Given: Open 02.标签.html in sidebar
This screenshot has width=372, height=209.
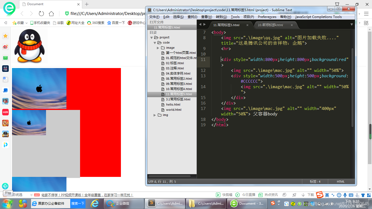Looking at the screenshot, I should tap(175, 63).
